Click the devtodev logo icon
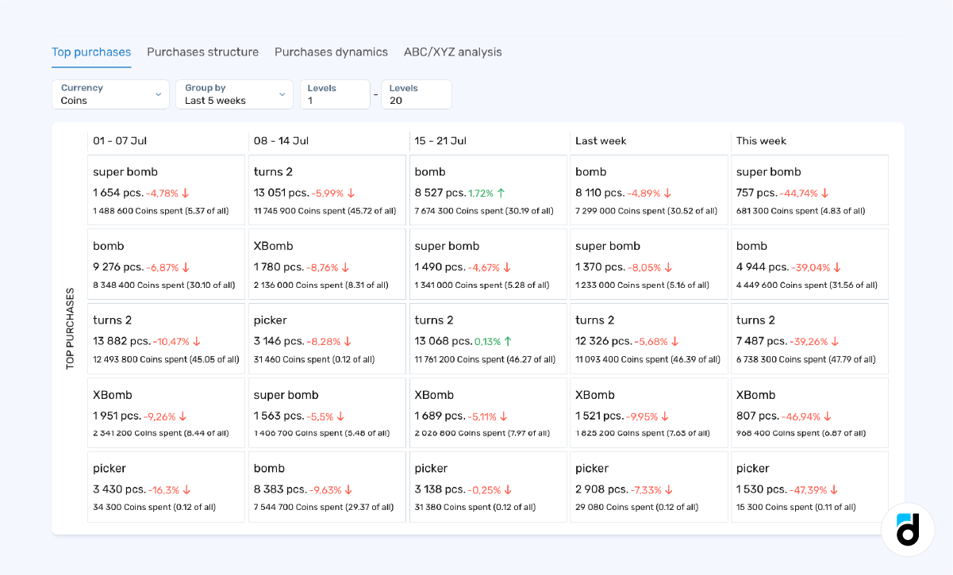The height and width of the screenshot is (575, 953). pyautogui.click(x=908, y=529)
